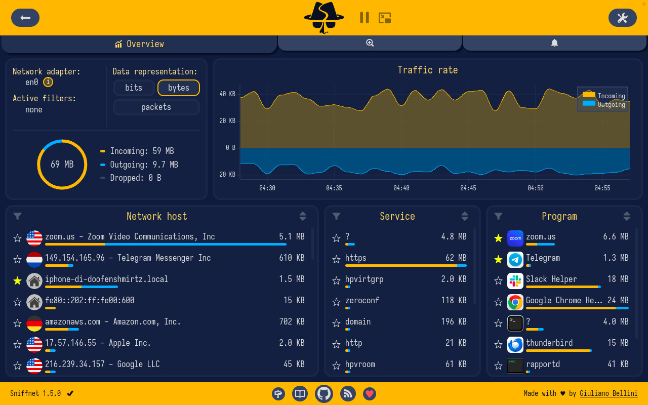Open the Service panel filter funnel

coord(336,216)
